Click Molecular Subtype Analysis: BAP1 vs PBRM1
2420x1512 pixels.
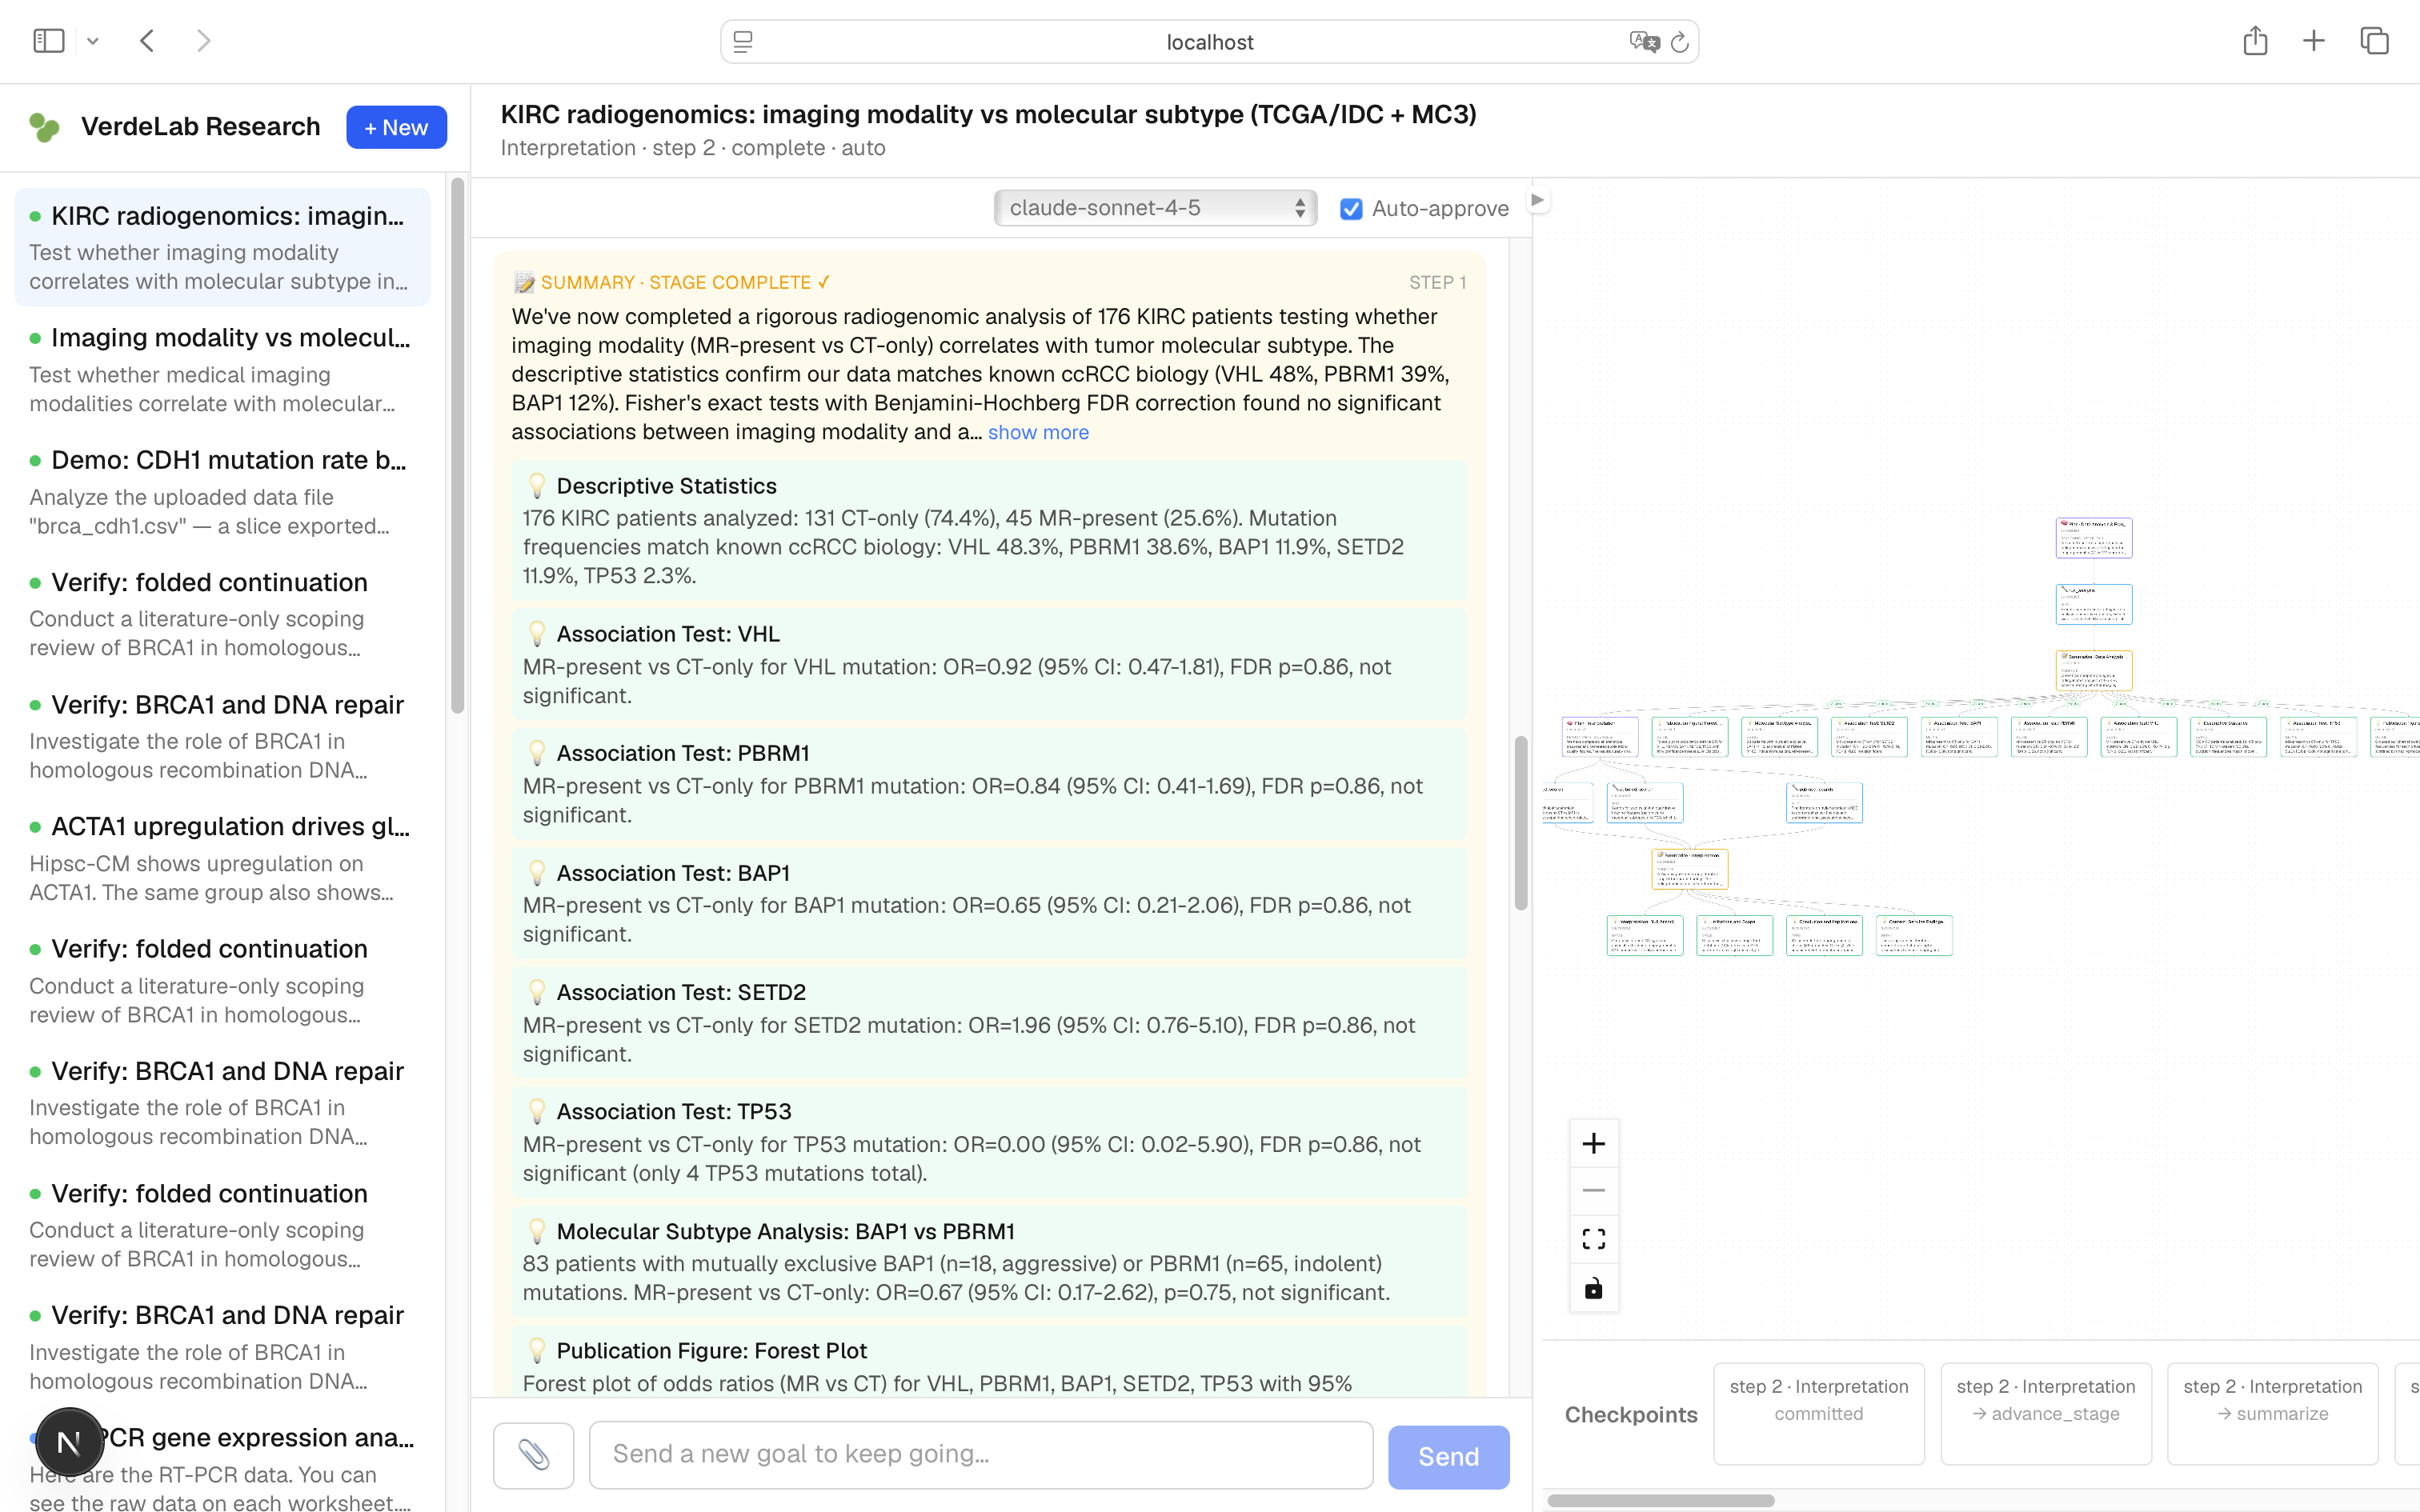(x=989, y=1261)
